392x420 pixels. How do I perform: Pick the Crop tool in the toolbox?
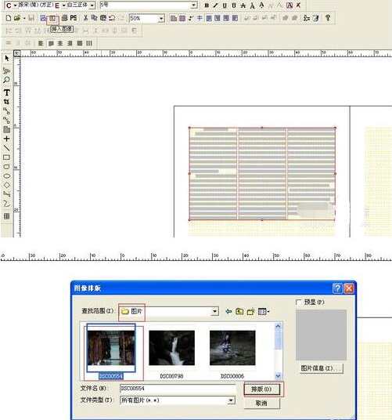[x=7, y=102]
